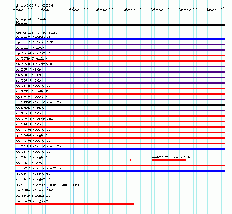
Task: Click the dgv5101n54 (Cooper2011) variant label
Action: [34, 37]
